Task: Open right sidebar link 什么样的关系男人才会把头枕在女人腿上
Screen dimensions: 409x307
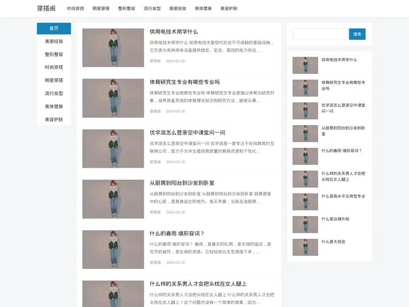Action: pos(343,176)
